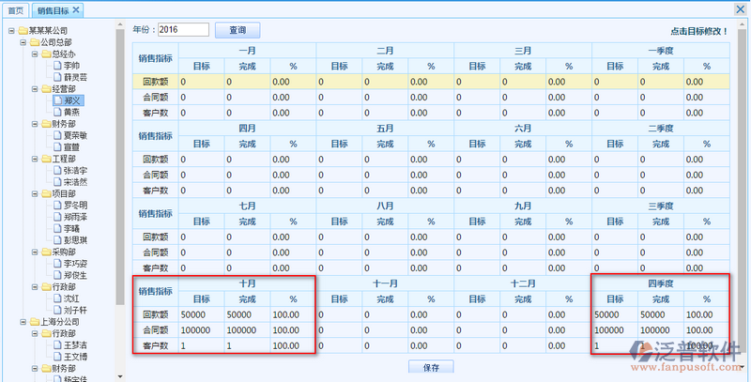The height and width of the screenshot is (382, 751).
Task: Click the file icon beside 罗冬明
Action: pos(56,206)
